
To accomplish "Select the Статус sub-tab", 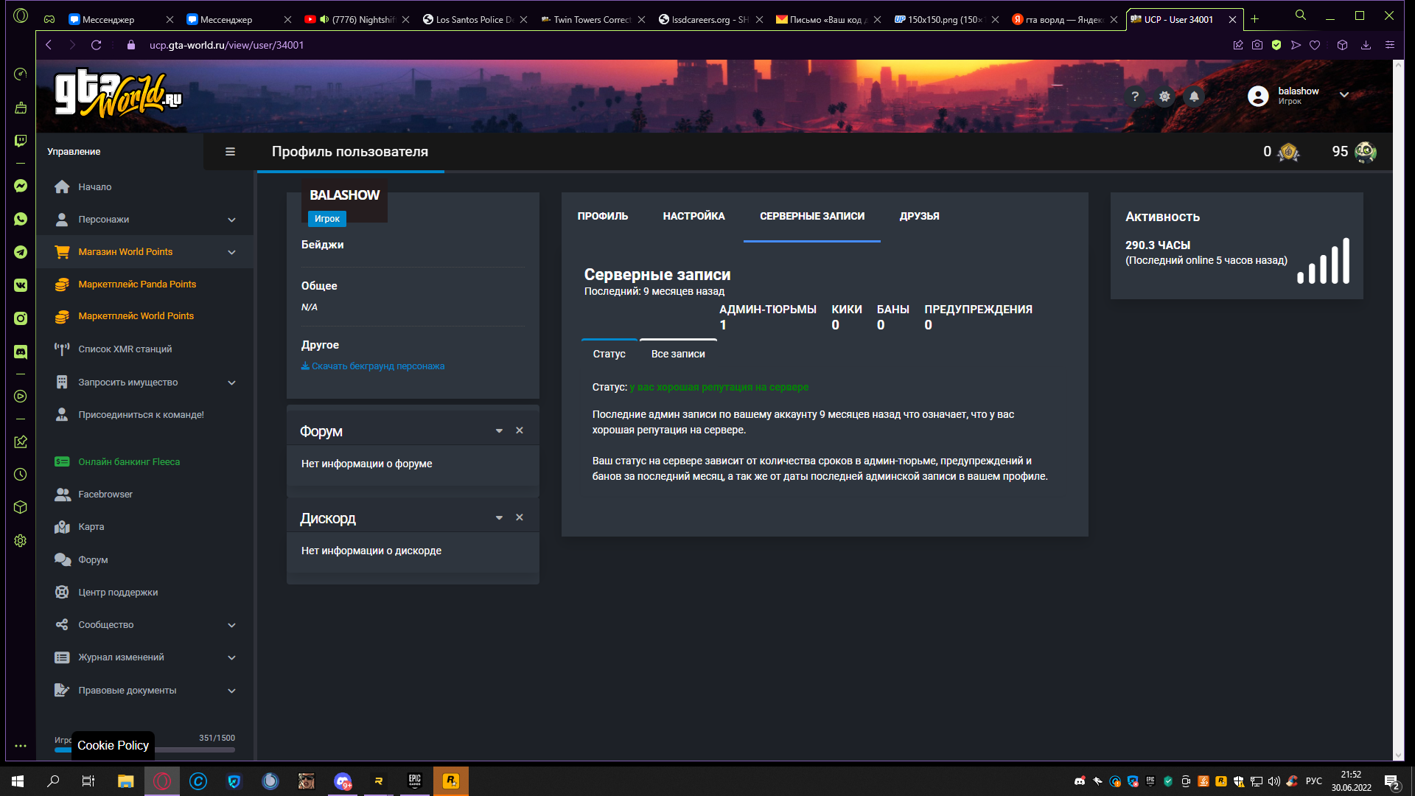I will pos(609,354).
